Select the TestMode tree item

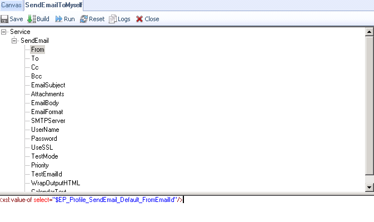pos(44,156)
